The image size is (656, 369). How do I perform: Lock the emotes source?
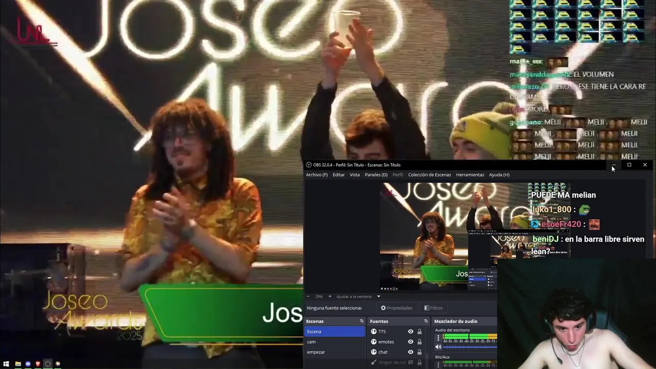tap(419, 342)
